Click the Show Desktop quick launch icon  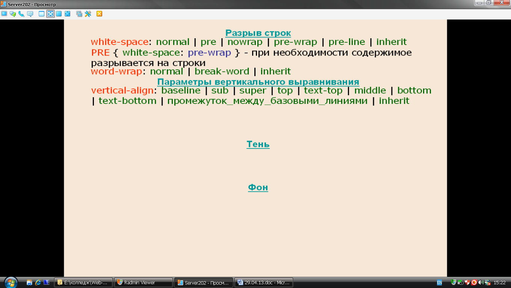point(29,282)
